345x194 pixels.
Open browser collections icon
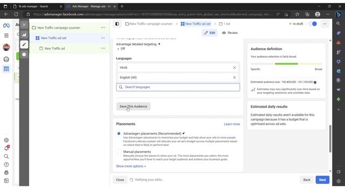click(x=307, y=15)
